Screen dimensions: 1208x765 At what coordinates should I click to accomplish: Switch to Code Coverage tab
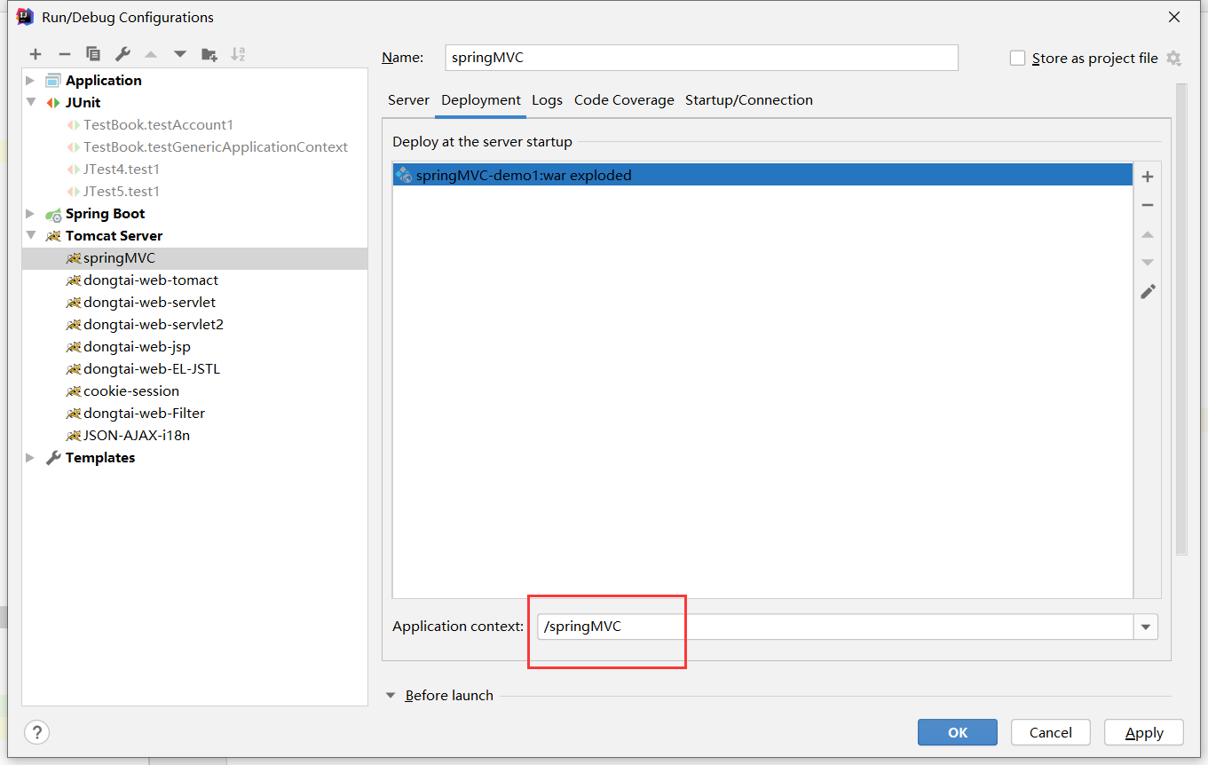pyautogui.click(x=624, y=100)
